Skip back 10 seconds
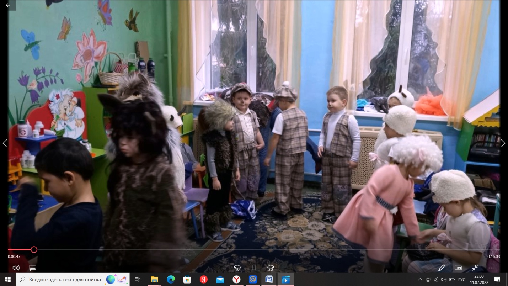This screenshot has width=508, height=286. point(237,268)
